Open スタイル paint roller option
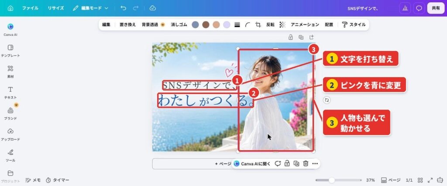The image size is (447, 186). [354, 25]
